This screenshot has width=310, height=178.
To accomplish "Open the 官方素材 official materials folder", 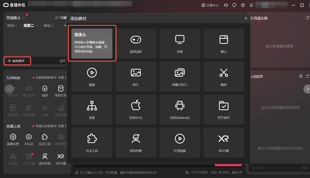I will (223, 109).
